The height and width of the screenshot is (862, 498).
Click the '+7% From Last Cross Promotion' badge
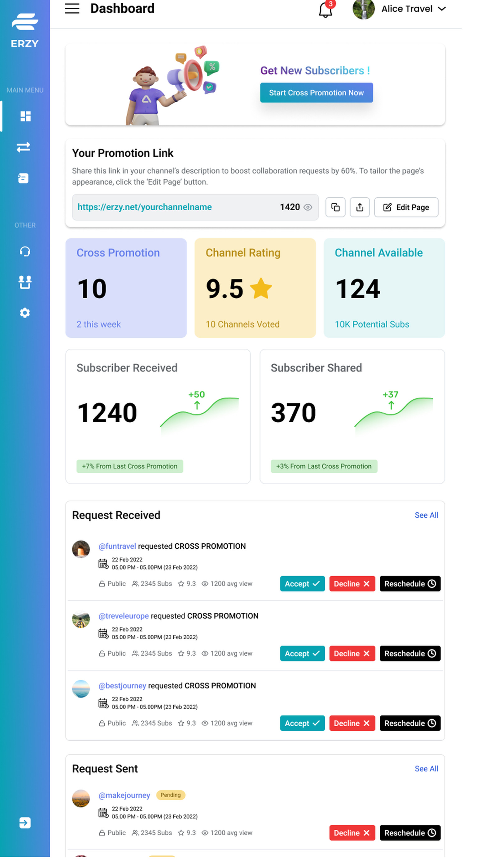click(129, 466)
